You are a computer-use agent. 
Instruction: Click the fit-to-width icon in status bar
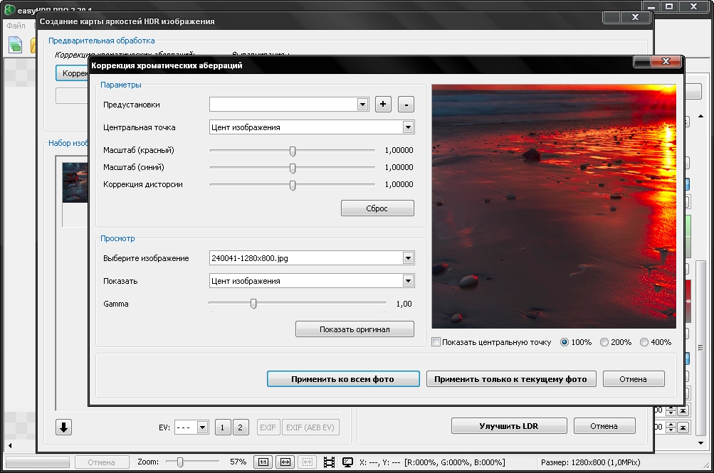(285, 462)
